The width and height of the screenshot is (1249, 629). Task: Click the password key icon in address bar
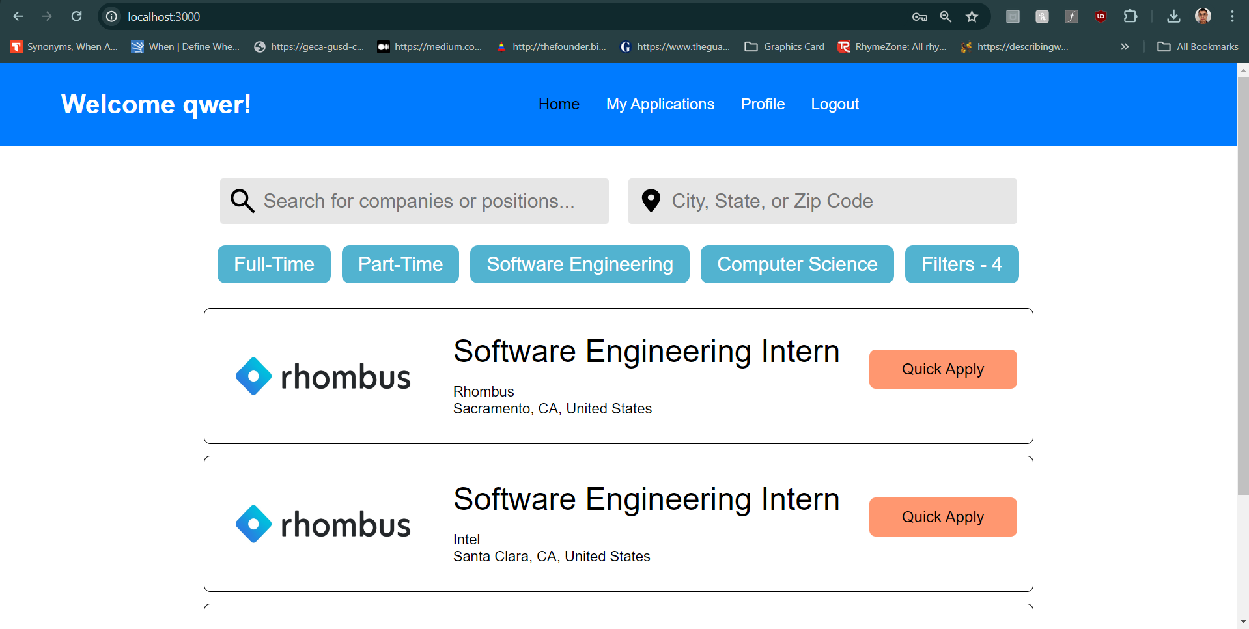919,16
